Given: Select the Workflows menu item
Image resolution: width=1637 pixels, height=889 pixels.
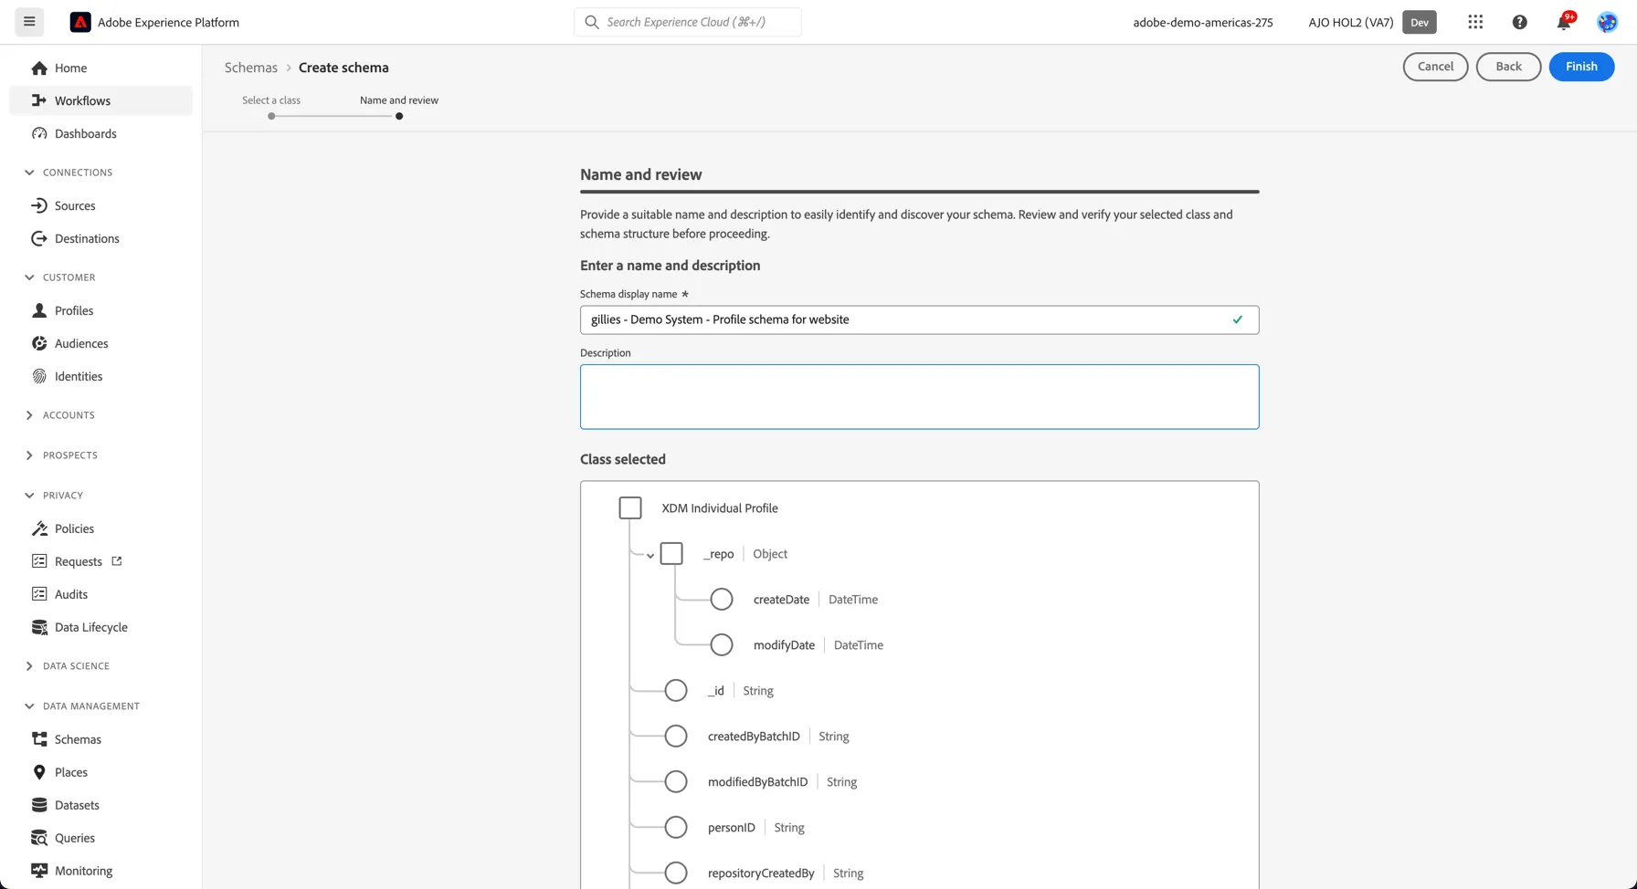Looking at the screenshot, I should tap(100, 100).
